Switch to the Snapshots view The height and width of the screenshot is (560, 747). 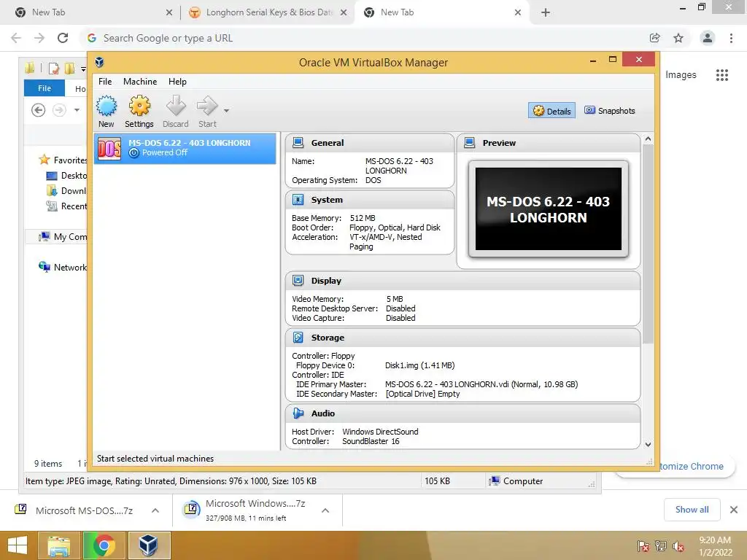pos(610,111)
